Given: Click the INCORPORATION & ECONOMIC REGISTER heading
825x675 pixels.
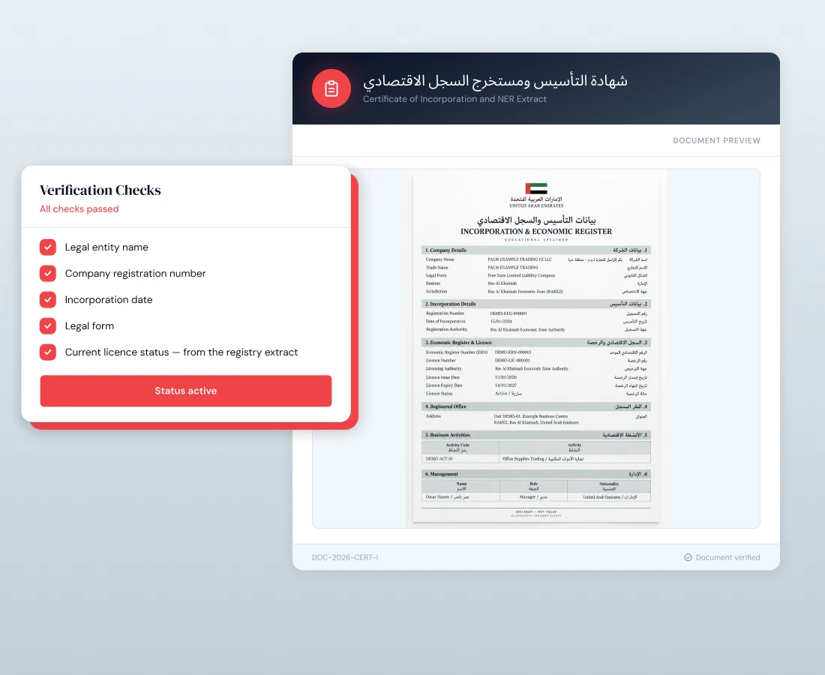Looking at the screenshot, I should [x=536, y=232].
